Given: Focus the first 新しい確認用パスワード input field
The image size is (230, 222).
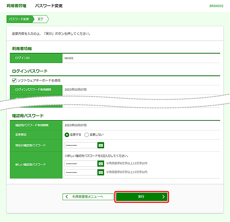Looking at the screenshot, I should pos(81,163).
